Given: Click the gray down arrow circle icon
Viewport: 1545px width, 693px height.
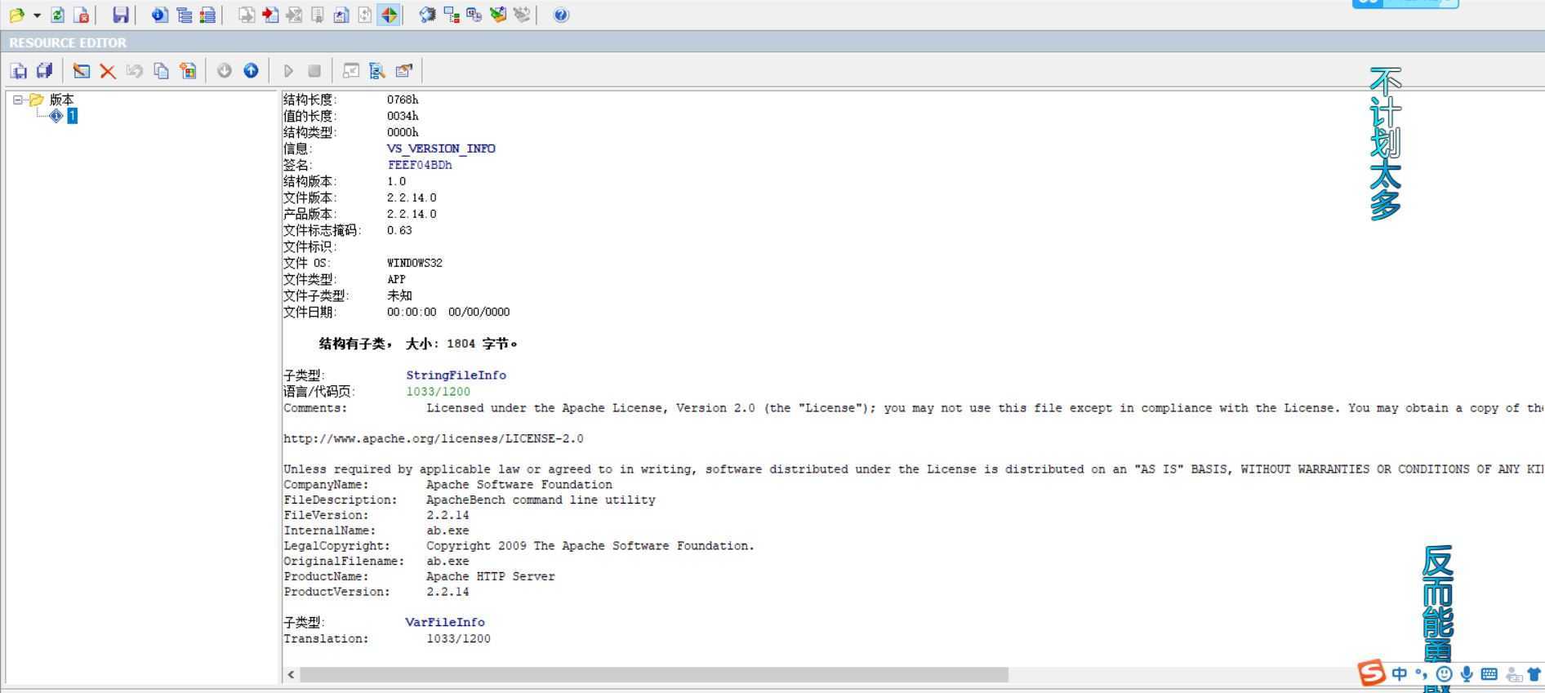Looking at the screenshot, I should tap(225, 71).
